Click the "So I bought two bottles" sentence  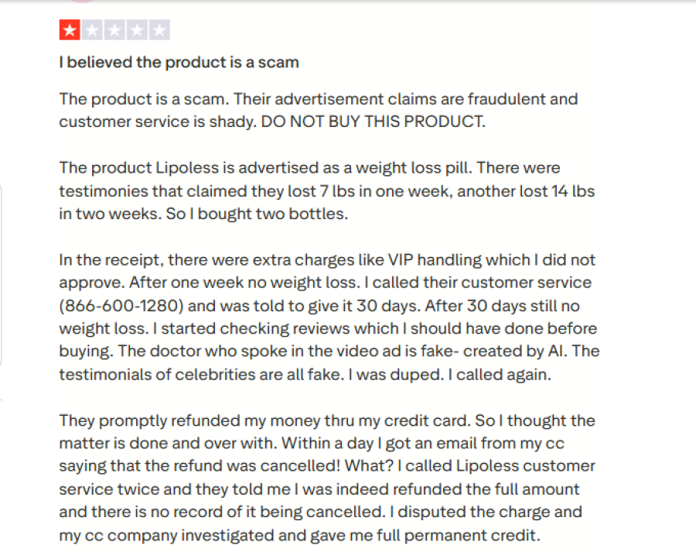pyautogui.click(x=257, y=214)
